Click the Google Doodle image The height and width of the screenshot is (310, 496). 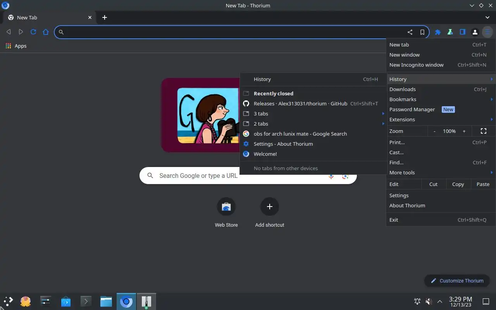(201, 115)
